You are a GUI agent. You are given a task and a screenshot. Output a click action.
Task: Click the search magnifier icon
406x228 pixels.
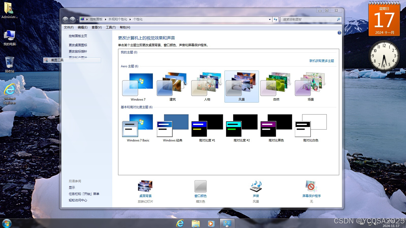(x=338, y=19)
